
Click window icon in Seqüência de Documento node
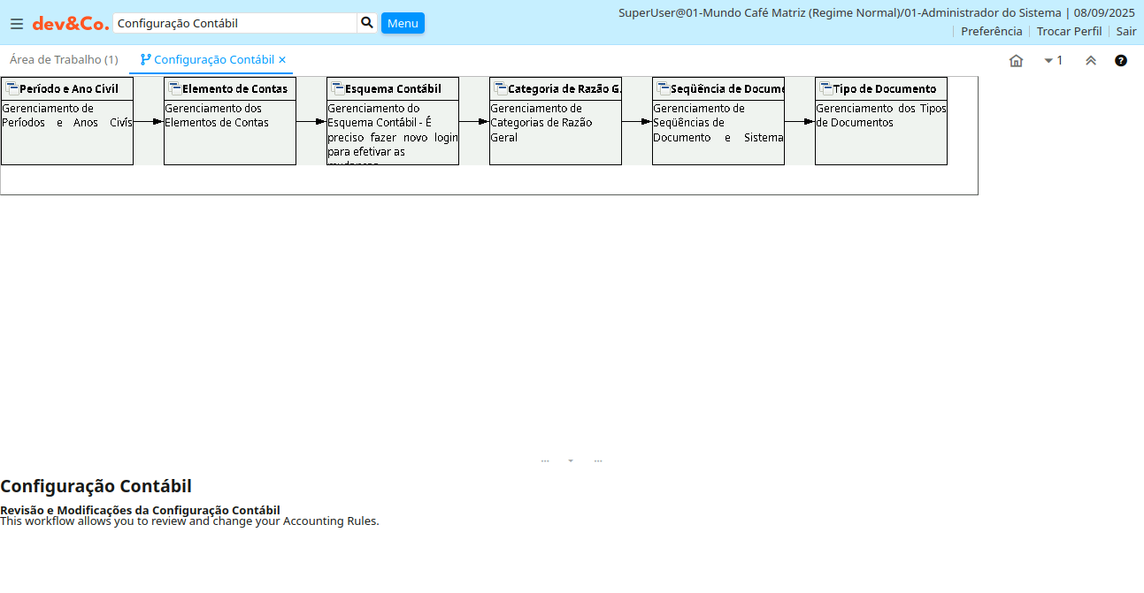pyautogui.click(x=664, y=88)
